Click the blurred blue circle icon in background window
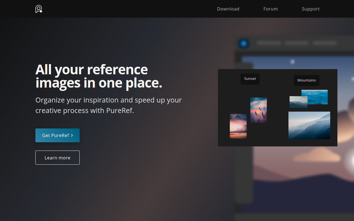Screen dimensions: 354x221 tap(244, 43)
